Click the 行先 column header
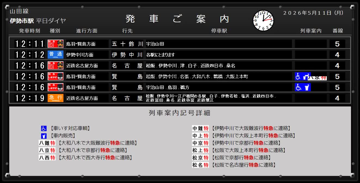The image size is (360, 183). (x=127, y=31)
